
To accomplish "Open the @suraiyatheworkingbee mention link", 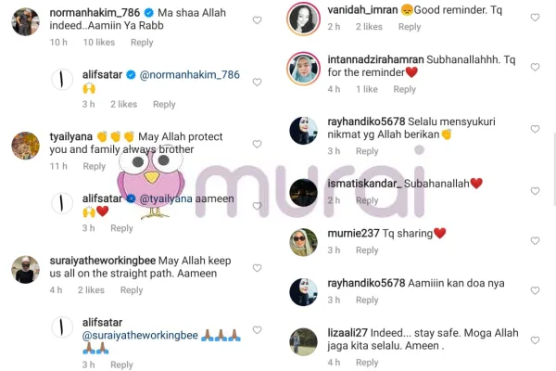I will point(140,336).
